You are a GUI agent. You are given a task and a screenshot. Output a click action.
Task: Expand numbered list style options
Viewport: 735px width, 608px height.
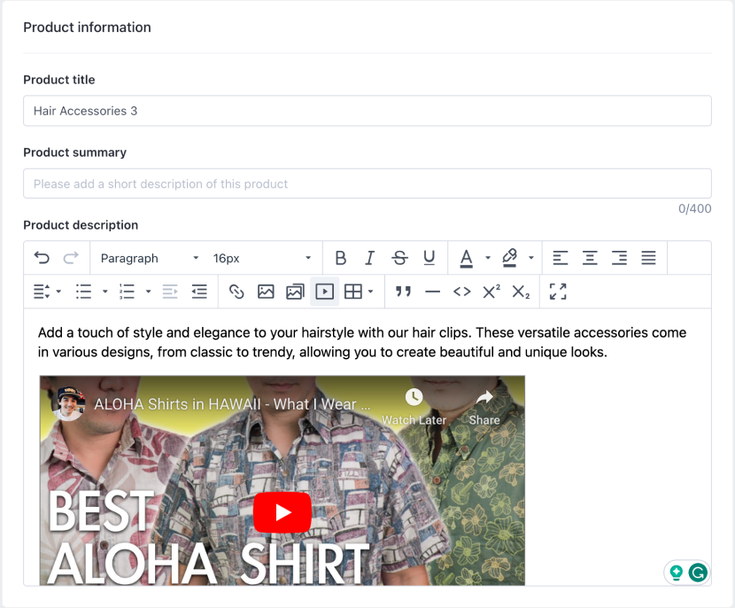click(148, 292)
